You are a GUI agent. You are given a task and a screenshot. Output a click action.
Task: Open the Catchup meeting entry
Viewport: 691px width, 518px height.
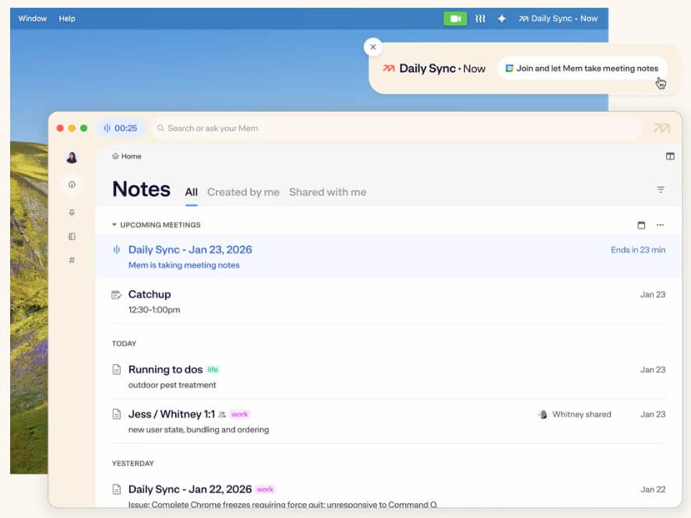tap(388, 301)
